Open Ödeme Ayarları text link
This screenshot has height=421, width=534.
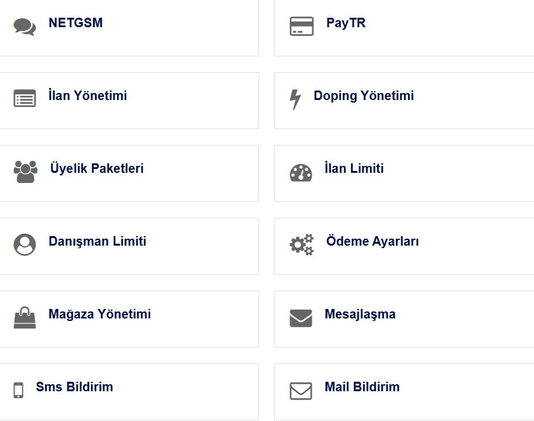[372, 242]
